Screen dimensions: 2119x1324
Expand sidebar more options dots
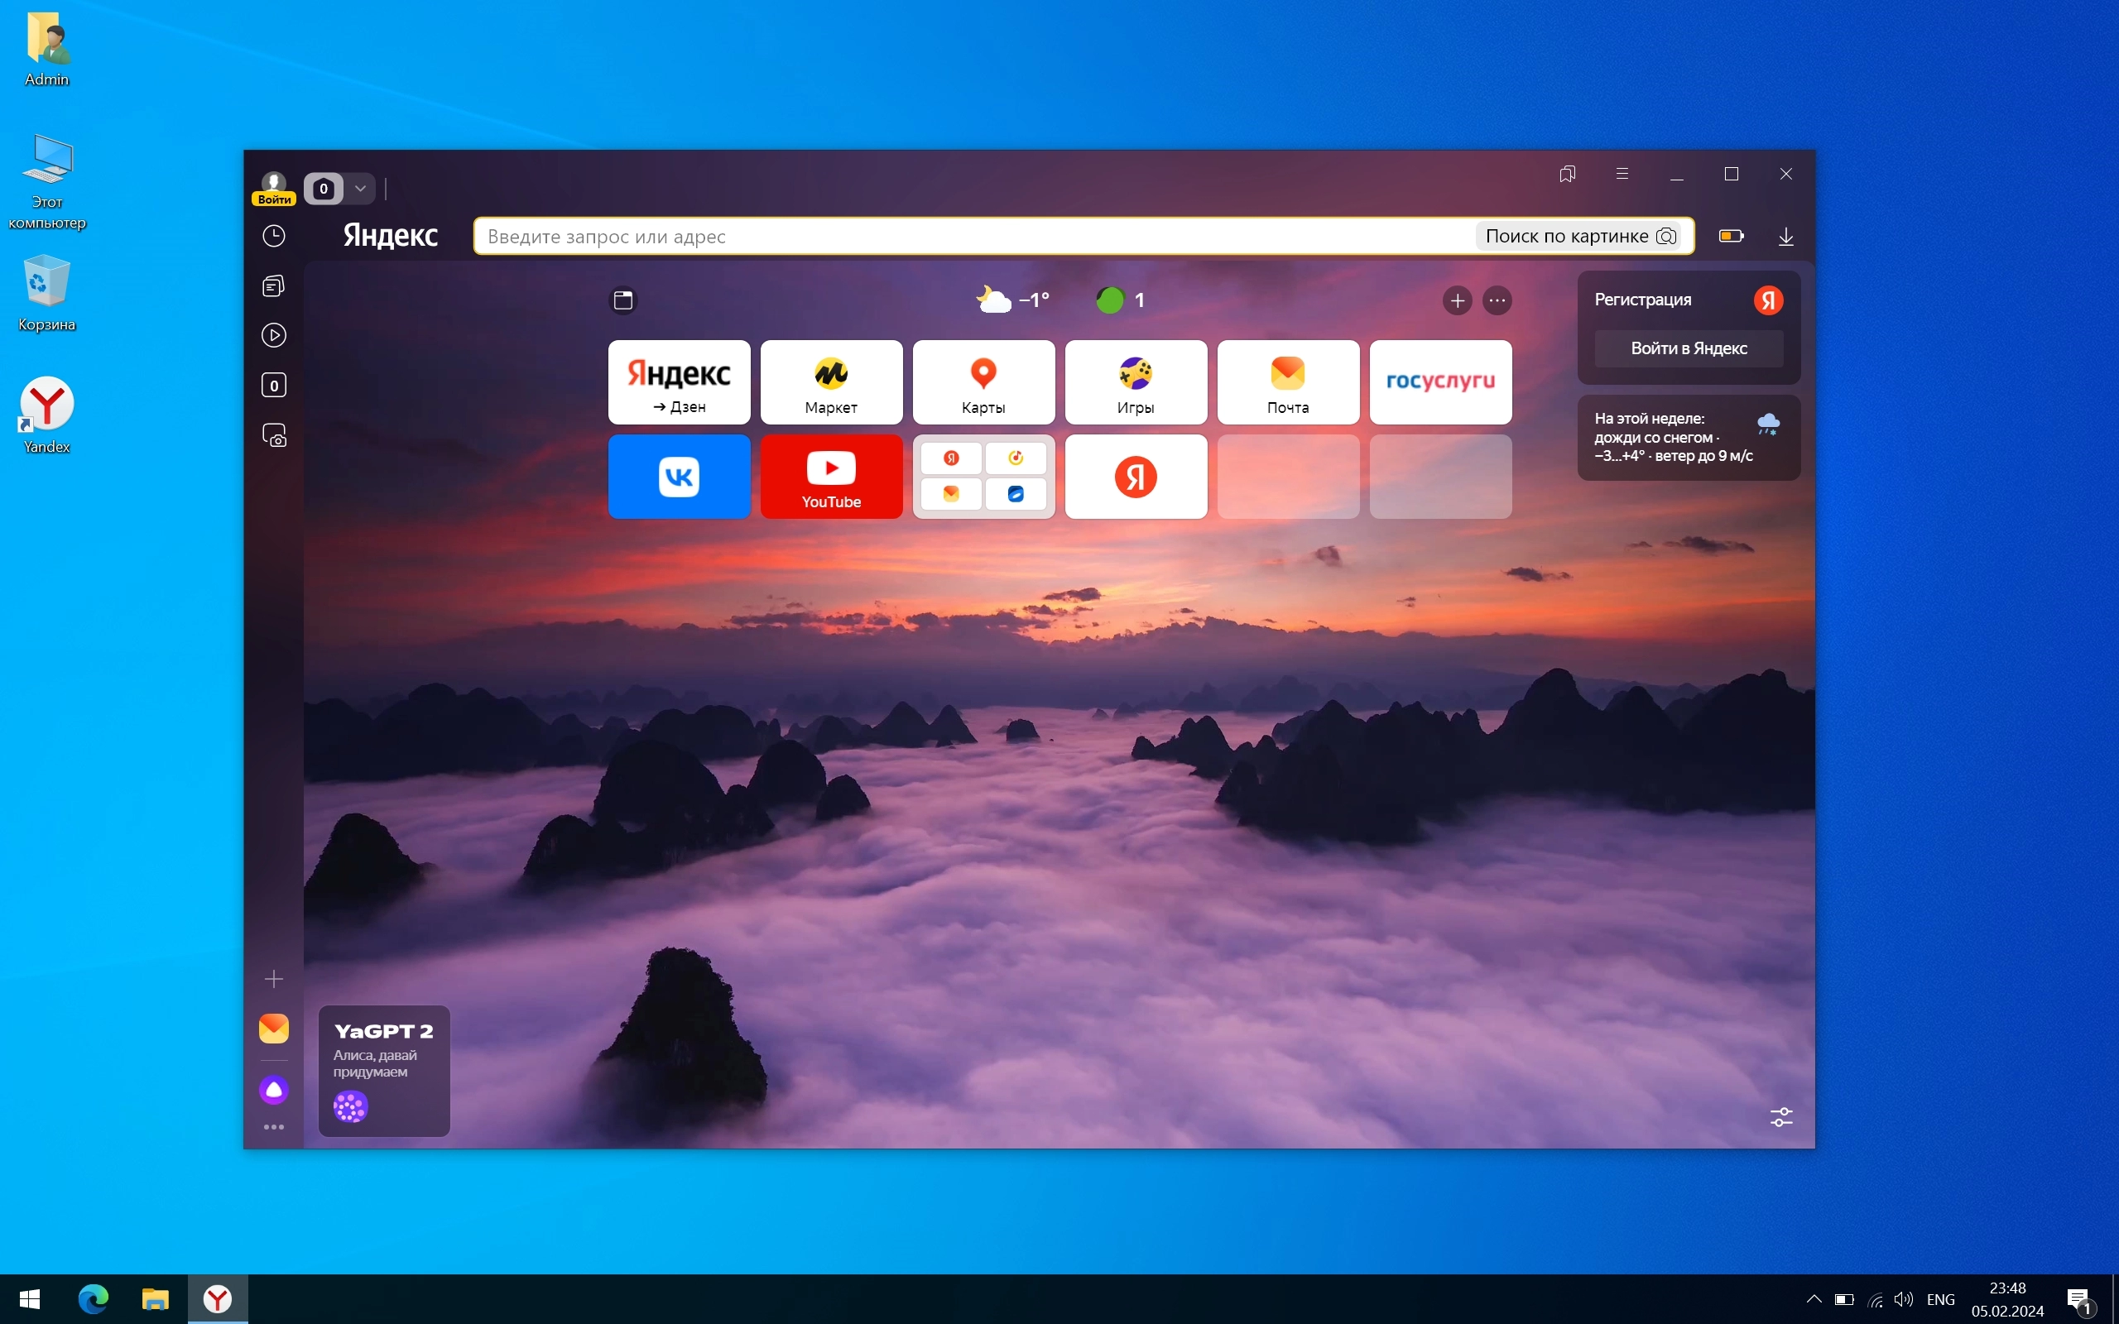click(x=274, y=1127)
